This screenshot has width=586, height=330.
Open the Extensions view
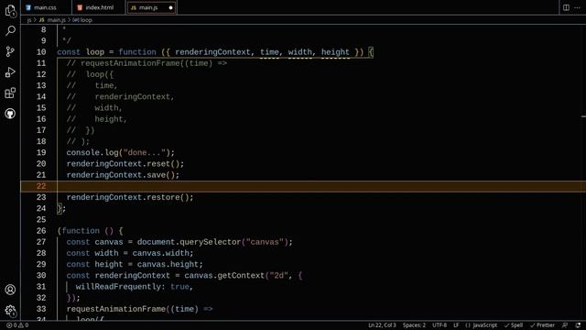tap(10, 93)
